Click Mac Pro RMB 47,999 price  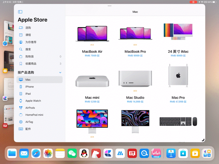click(178, 102)
